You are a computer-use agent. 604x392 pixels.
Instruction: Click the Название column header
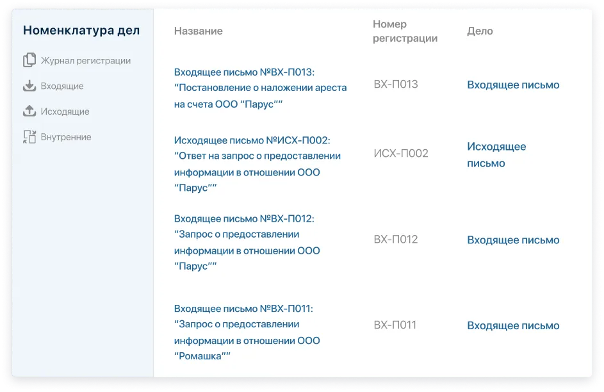(198, 31)
